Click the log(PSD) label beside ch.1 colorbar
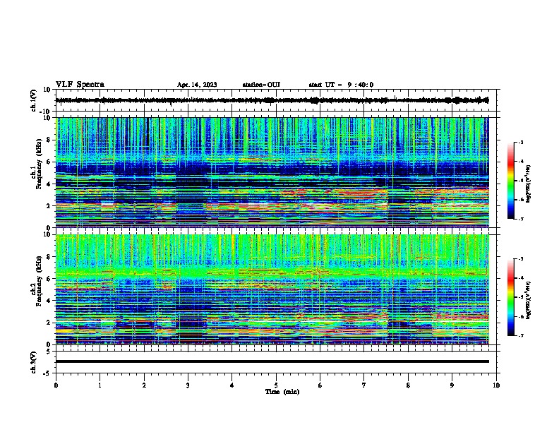 coord(529,184)
